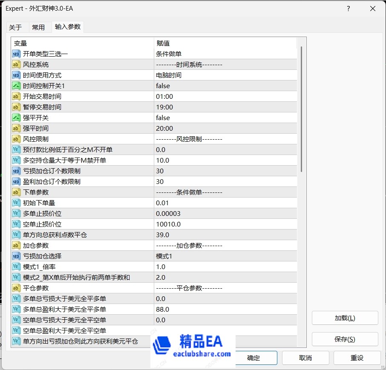Open the 开单类型三选一 value dropdown
Viewport: 386px width, 370px height.
[192, 54]
